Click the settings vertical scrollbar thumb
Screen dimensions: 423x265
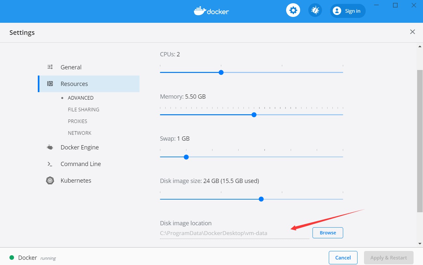(420, 141)
